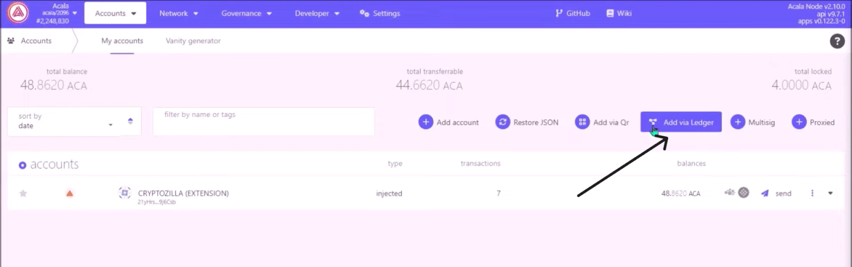This screenshot has width=852, height=267.
Task: Click the plus icon for Multisig
Action: point(738,122)
